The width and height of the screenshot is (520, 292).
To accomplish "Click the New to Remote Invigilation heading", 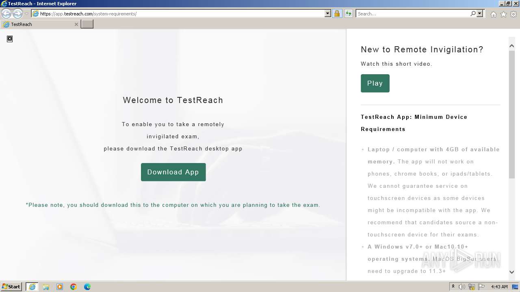I will coord(422,49).
